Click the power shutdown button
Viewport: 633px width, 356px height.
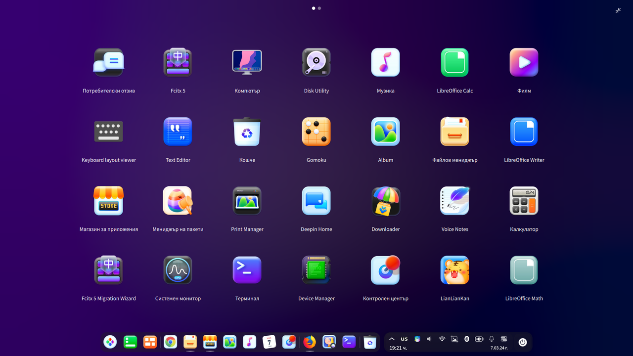(523, 342)
